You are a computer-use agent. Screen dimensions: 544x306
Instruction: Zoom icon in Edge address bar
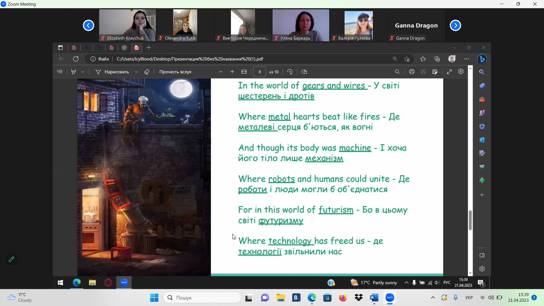395,59
